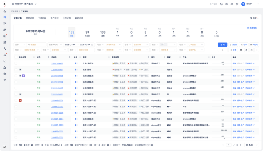The height and width of the screenshot is (151, 263).
Task: Click the printer icon in the top bar
Action: coord(232,4)
